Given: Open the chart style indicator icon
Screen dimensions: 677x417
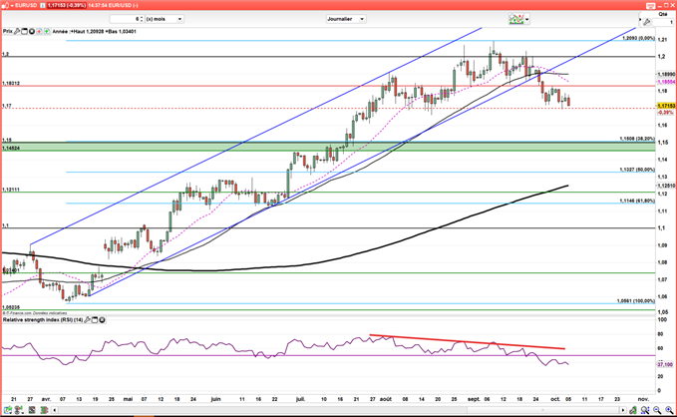Looking at the screenshot, I should click(x=516, y=19).
